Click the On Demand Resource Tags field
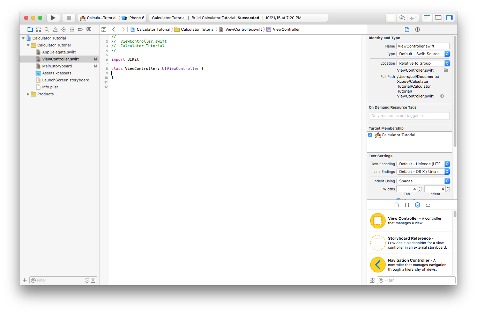 [410, 116]
